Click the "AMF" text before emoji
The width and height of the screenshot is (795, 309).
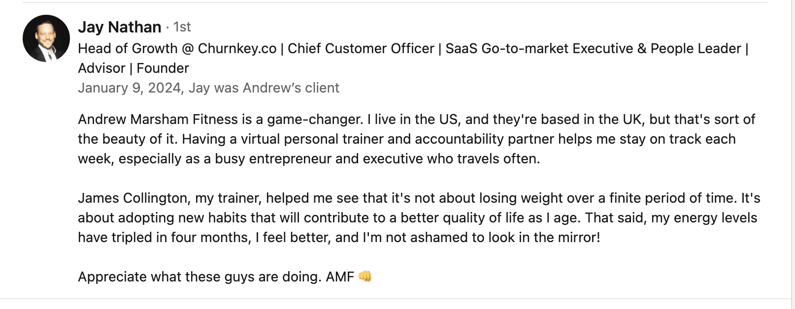340,277
